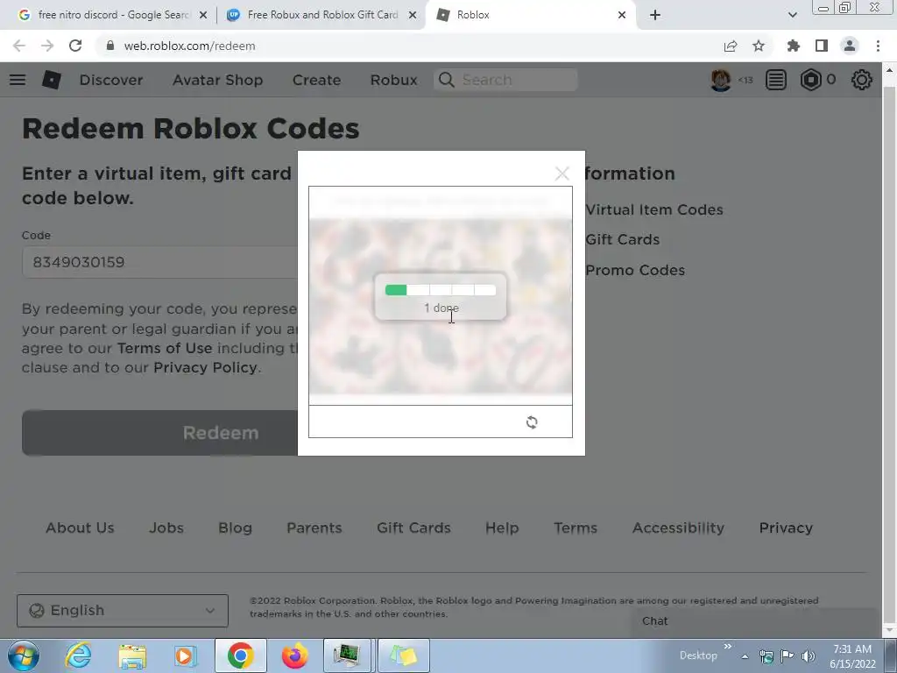Close the captcha dialog with X
Image resolution: width=897 pixels, height=673 pixels.
(562, 174)
